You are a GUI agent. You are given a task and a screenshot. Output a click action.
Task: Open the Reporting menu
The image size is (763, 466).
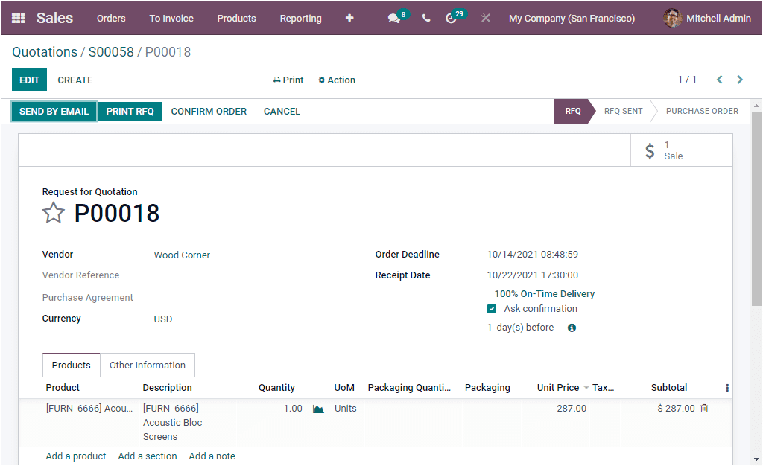pos(300,18)
